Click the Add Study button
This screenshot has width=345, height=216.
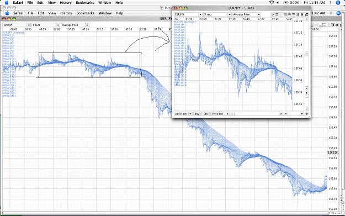[181, 114]
